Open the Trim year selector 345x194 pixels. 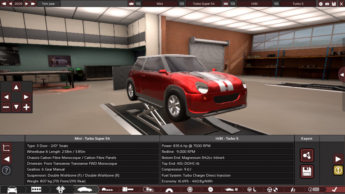(48, 4)
